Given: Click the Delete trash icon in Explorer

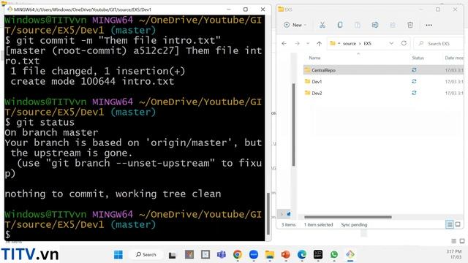Looking at the screenshot, I should pos(410,25).
